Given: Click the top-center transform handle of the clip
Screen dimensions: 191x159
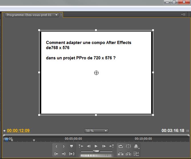Looking at the screenshot, I should tap(96, 30).
